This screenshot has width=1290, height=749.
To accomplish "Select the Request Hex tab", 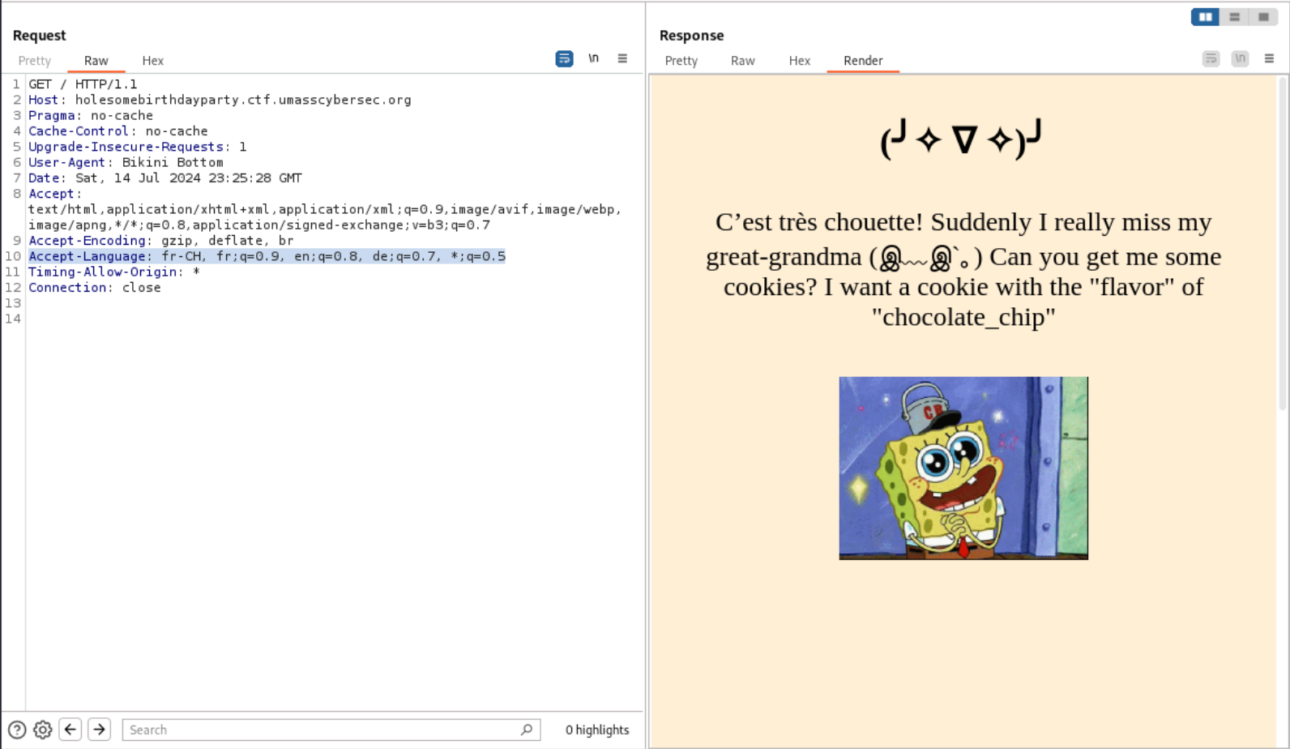I will 152,61.
